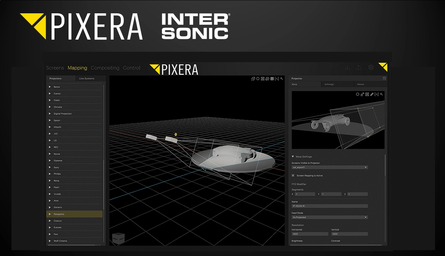Select the Warp tab
Viewport: 445px width, 256px height.
[305, 84]
